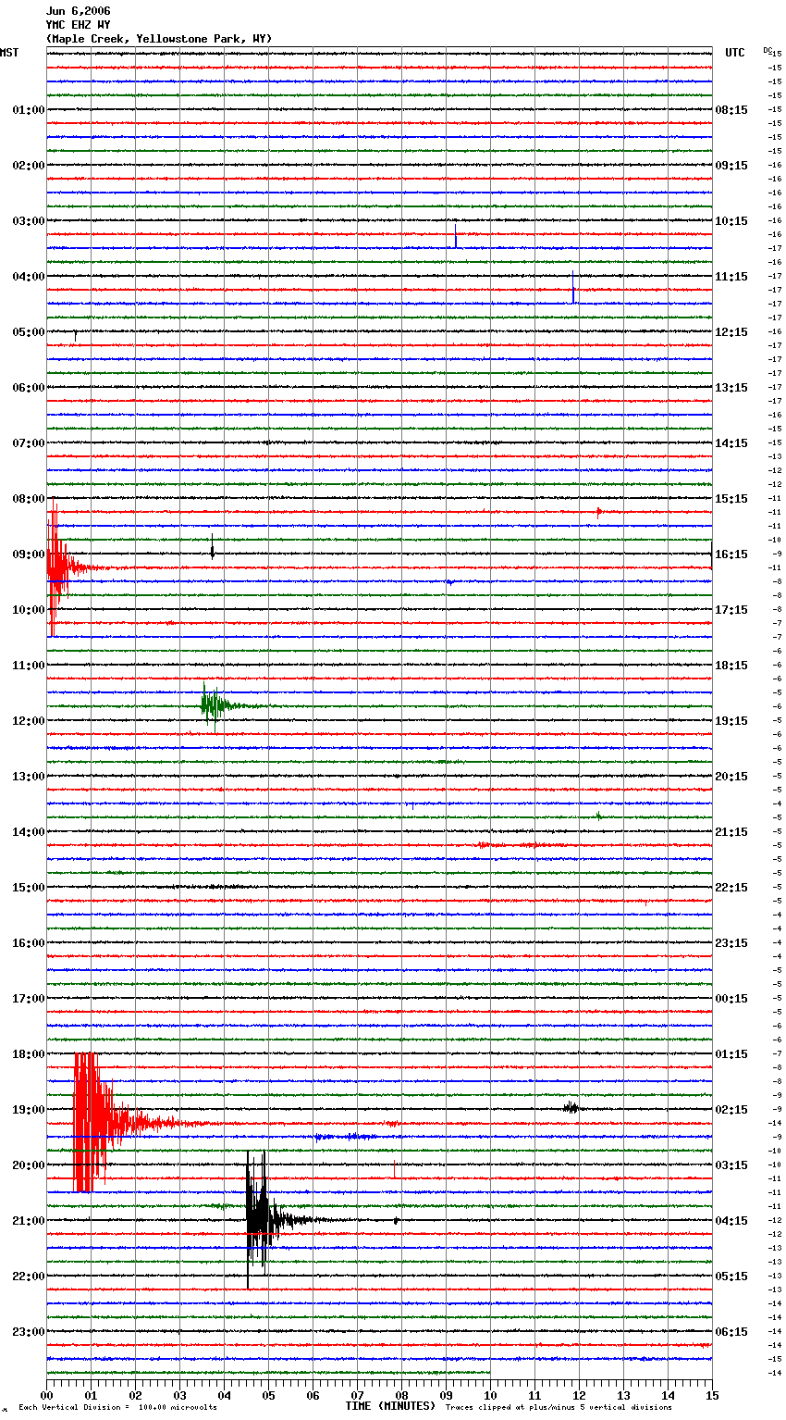
Task: Click the "MST" time zone header
Action: (9, 53)
